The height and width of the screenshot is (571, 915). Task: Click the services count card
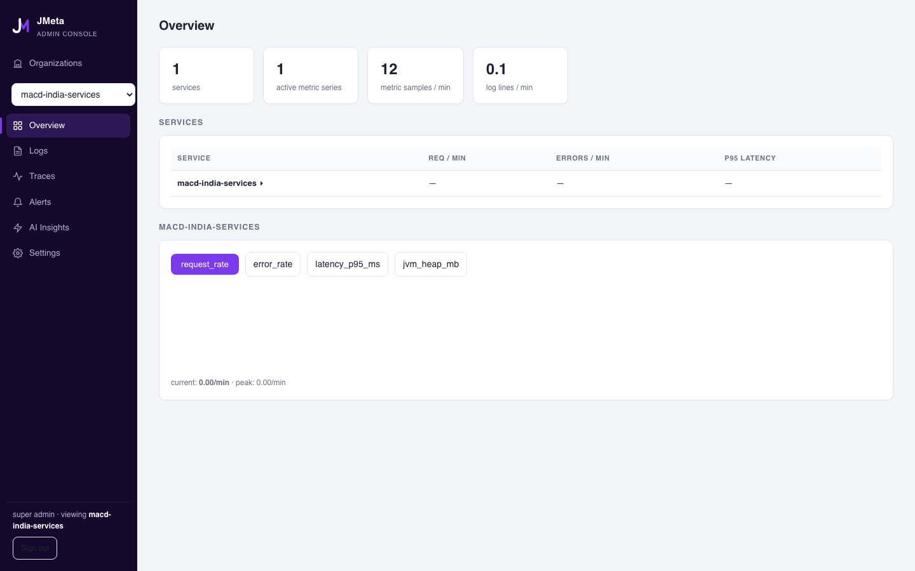coord(207,75)
